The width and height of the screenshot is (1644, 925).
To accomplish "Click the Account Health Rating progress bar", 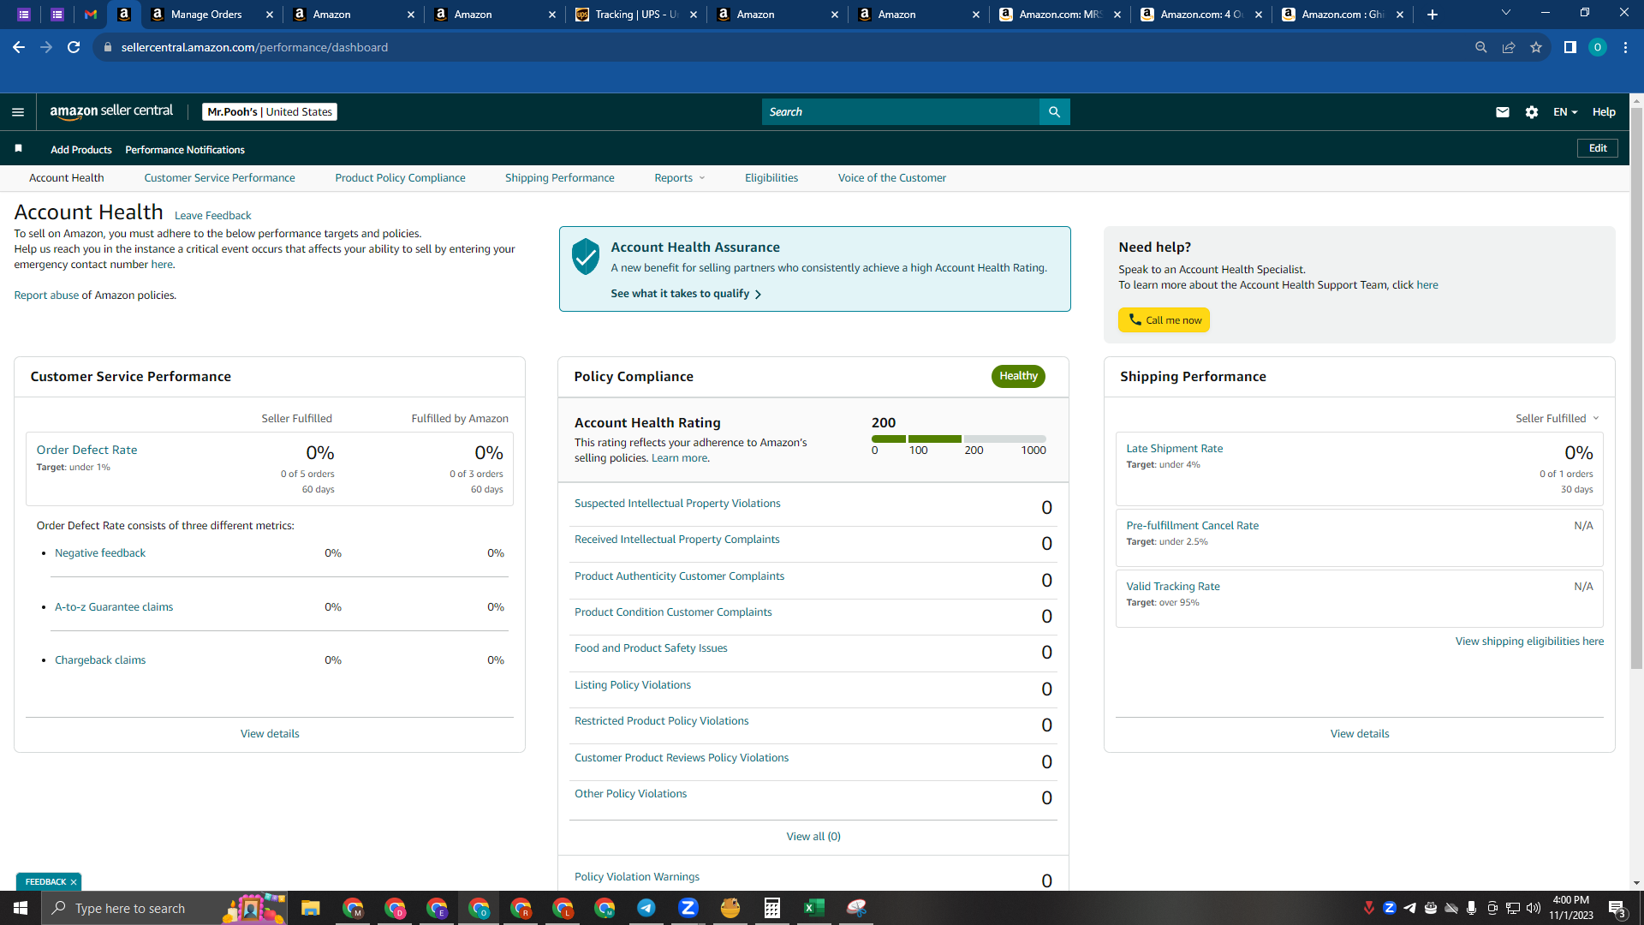I will [959, 439].
